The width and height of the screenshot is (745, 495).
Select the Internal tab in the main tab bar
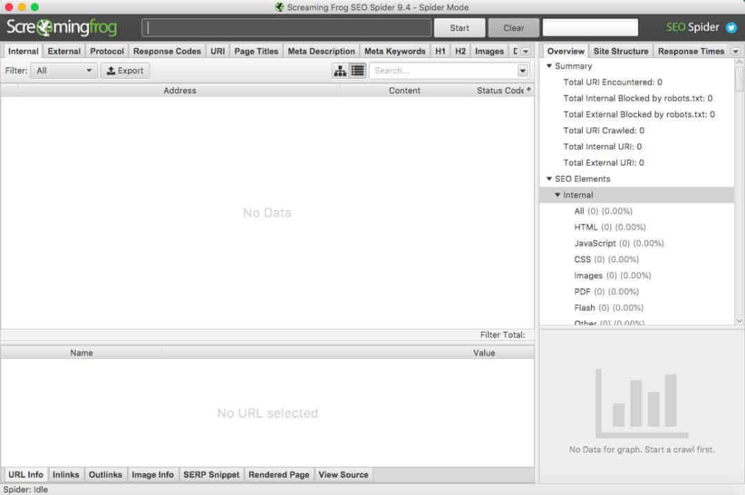click(x=23, y=51)
